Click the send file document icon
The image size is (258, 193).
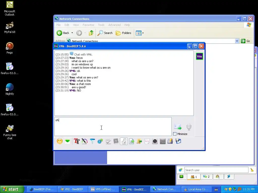click(132, 141)
